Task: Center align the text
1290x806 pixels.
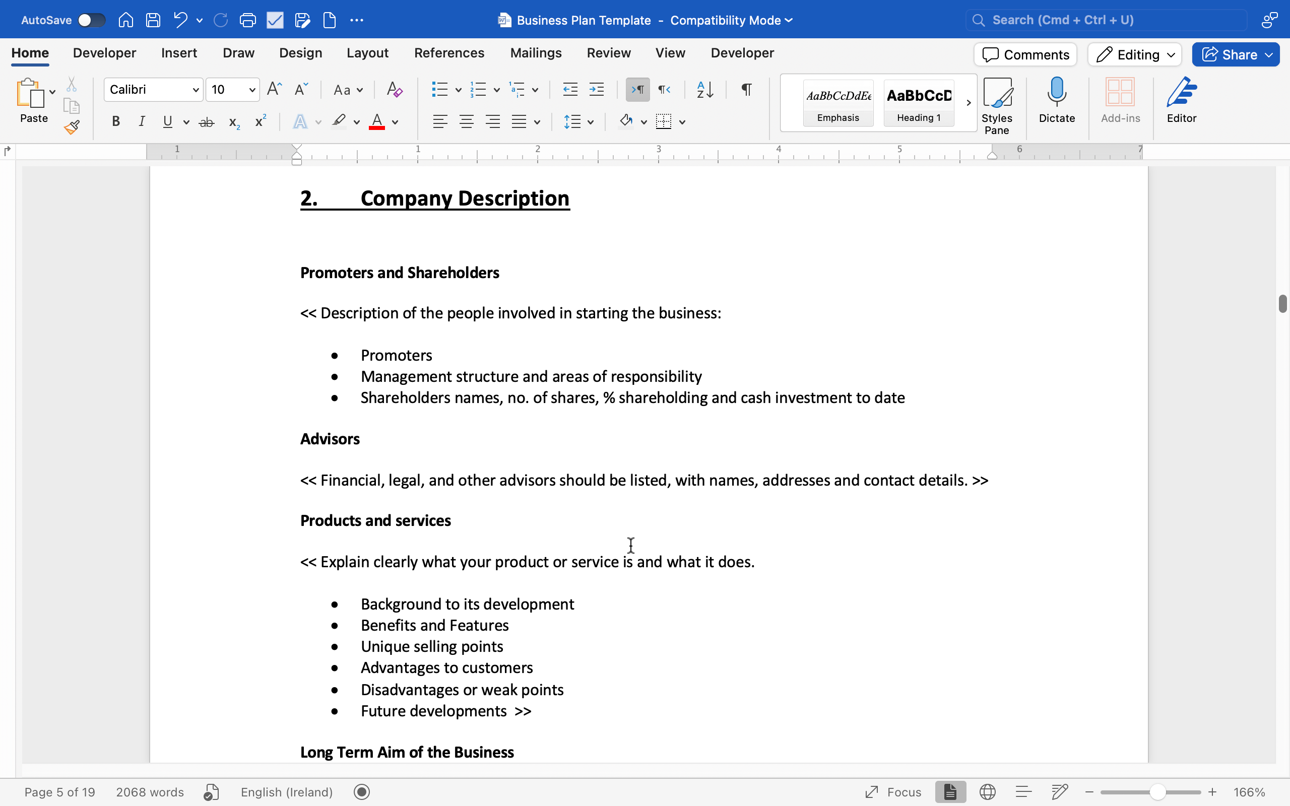Action: coord(467,121)
